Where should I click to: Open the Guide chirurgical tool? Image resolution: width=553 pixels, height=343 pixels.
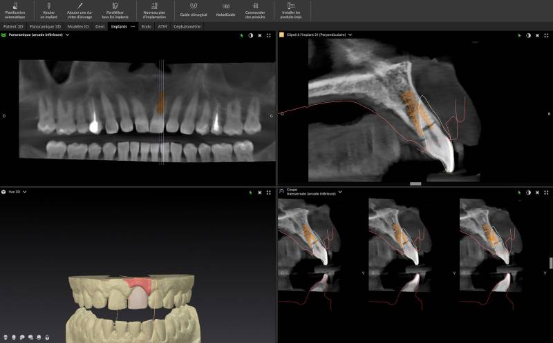click(x=194, y=10)
